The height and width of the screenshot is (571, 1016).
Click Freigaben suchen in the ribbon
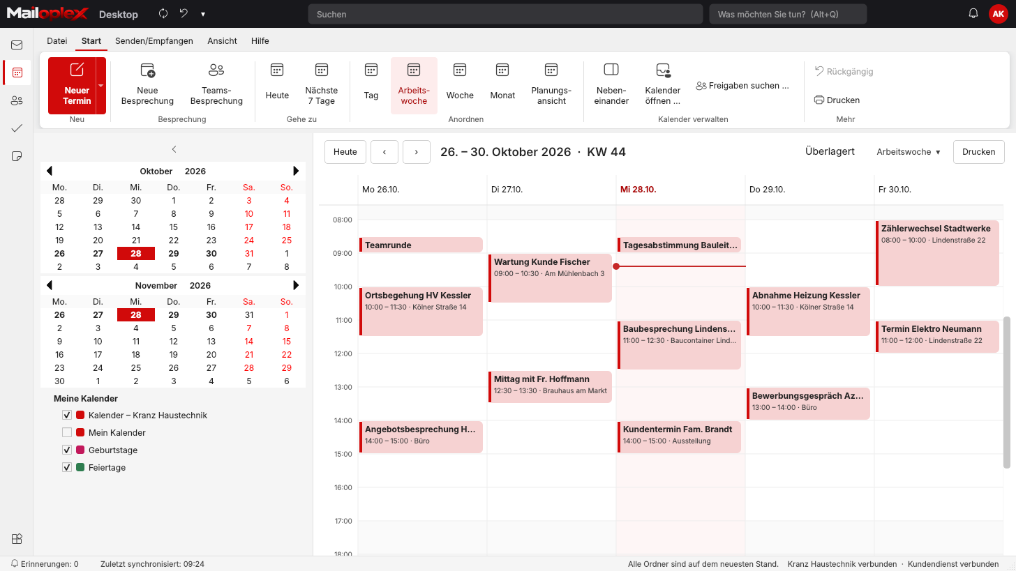click(x=742, y=86)
